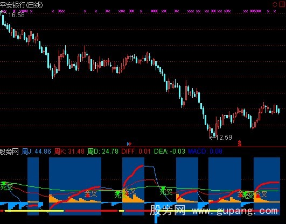Click the red split-window icon at top right
Image resolution: width=286 pixels, height=224 pixels.
point(282,4)
